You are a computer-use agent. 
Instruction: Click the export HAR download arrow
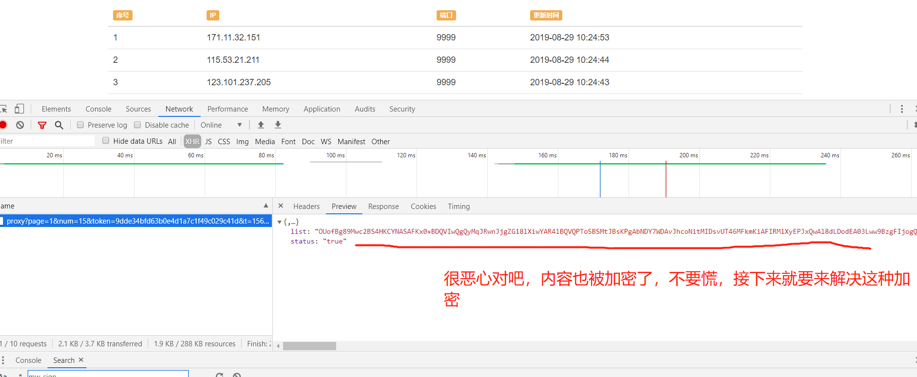pos(278,125)
